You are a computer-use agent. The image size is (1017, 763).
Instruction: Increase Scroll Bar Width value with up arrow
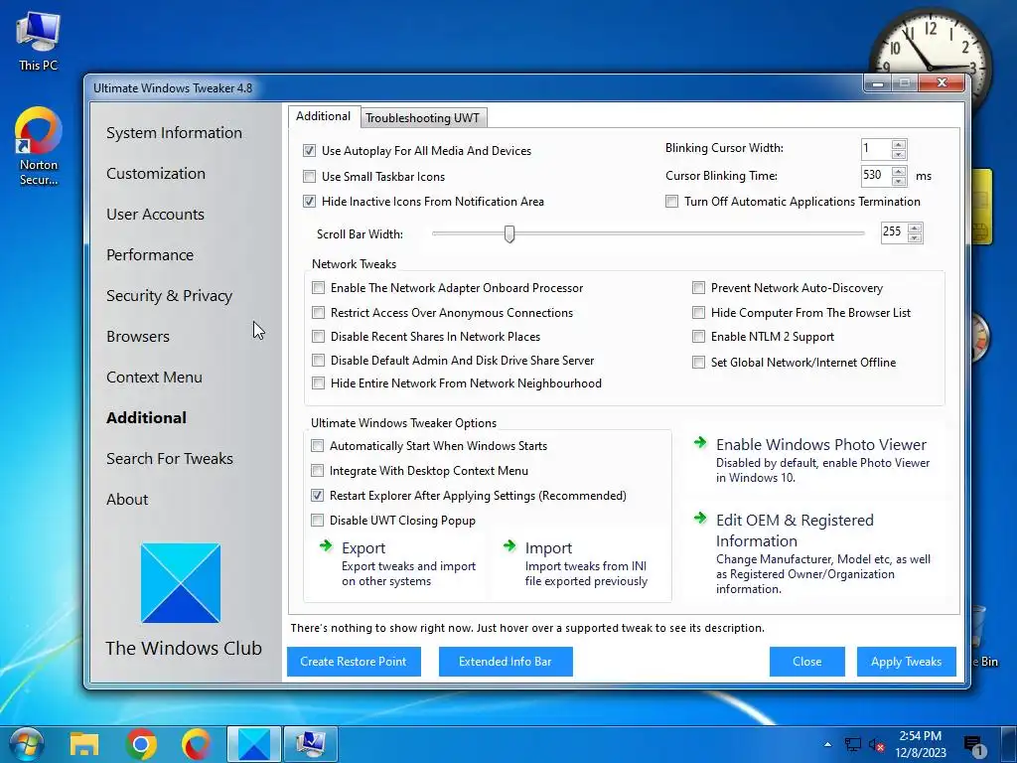tap(915, 228)
